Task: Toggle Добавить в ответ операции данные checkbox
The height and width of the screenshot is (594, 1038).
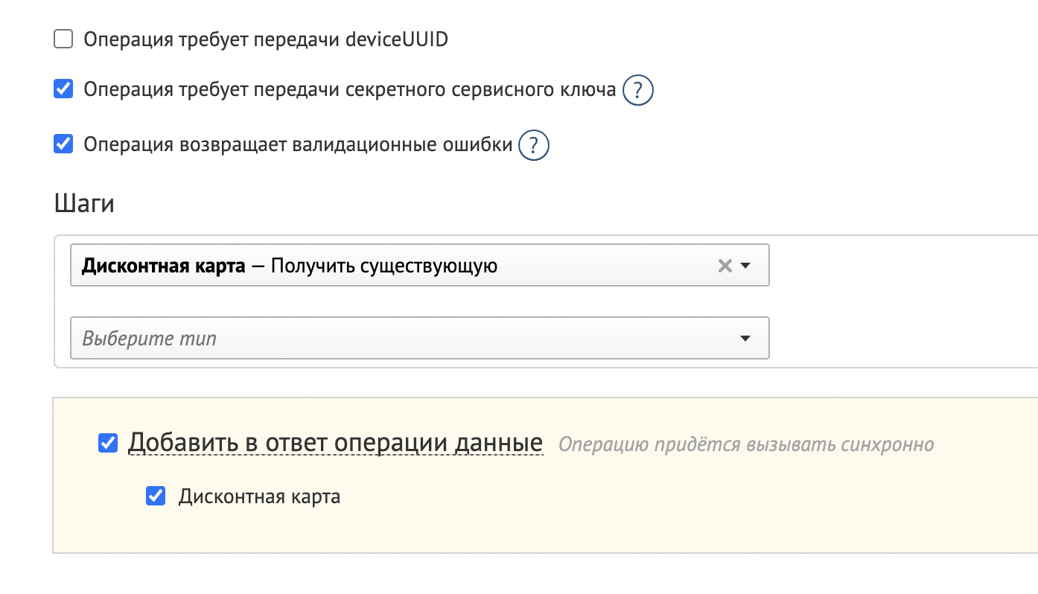Action: point(108,444)
